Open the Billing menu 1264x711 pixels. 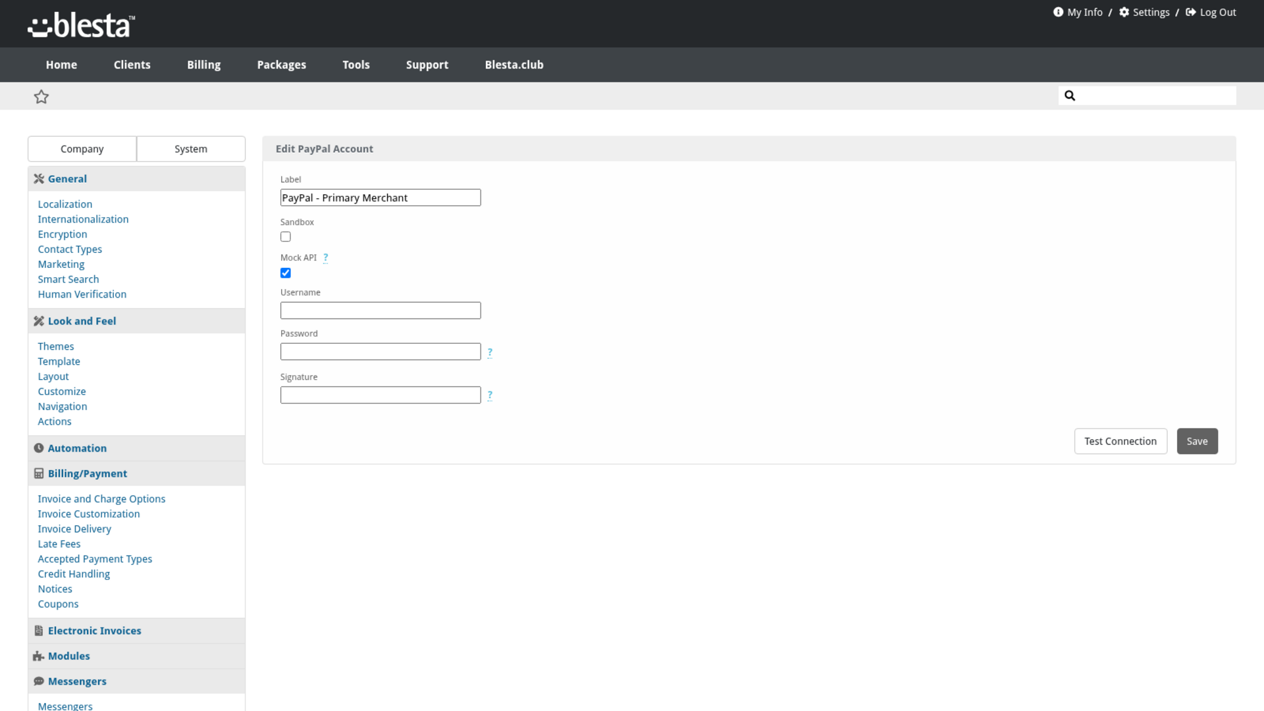click(x=204, y=65)
